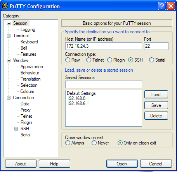Select saved session 192.168.6.1
177x172 pixels.
point(78,103)
